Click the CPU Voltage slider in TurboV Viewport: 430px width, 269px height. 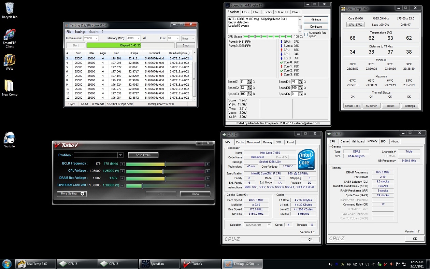[x=166, y=171]
